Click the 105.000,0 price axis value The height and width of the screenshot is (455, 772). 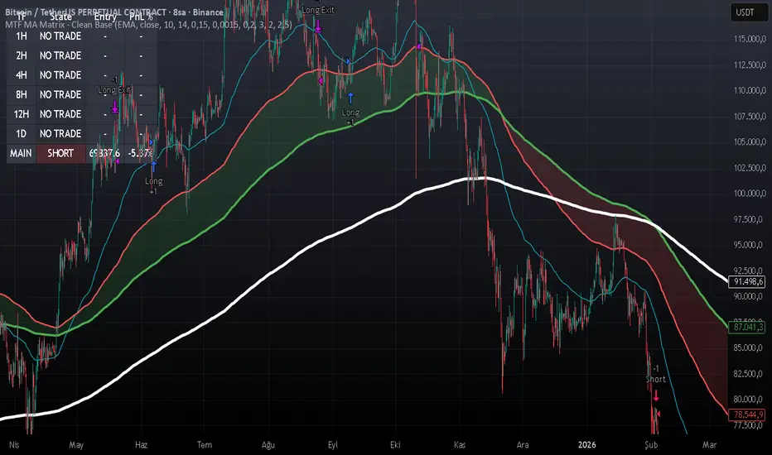(x=750, y=142)
